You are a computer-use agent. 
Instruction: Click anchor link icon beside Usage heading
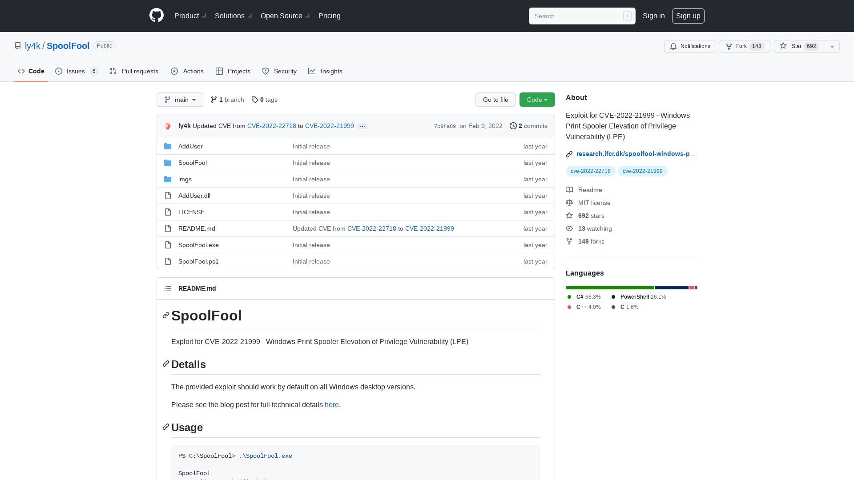166,427
